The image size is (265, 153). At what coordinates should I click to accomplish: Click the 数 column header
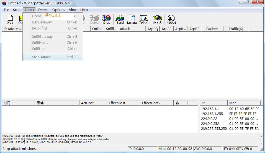point(180,103)
